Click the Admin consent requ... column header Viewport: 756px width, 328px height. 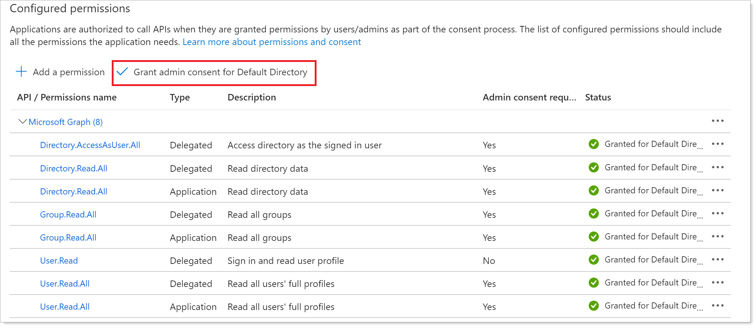pos(529,98)
